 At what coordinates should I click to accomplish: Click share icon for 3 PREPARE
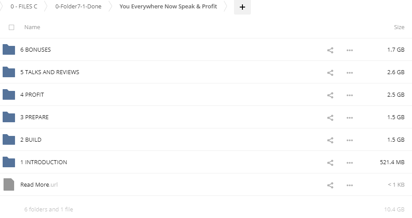click(330, 117)
